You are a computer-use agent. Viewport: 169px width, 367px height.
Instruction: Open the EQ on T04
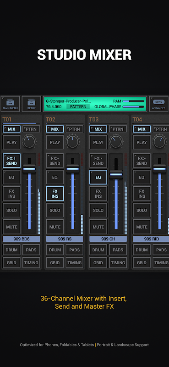click(x=142, y=177)
